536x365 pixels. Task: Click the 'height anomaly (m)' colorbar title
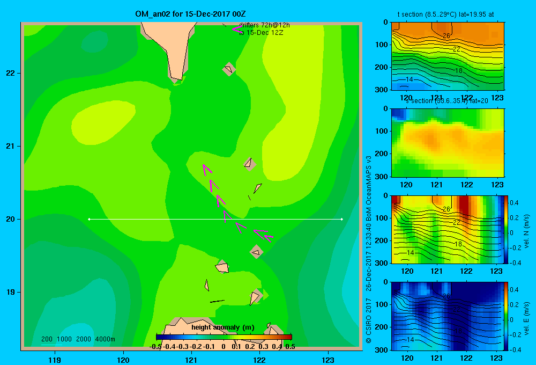click(223, 327)
